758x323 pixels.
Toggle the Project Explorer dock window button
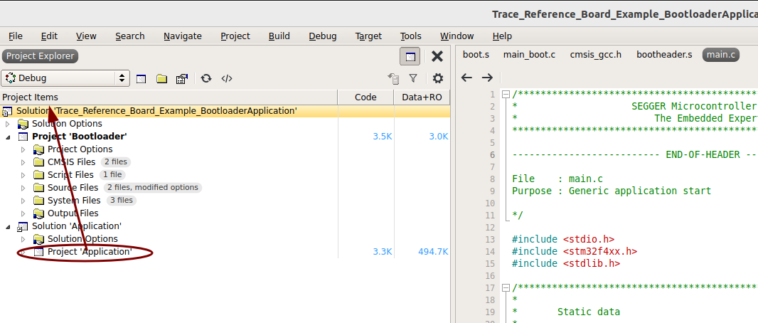(x=410, y=56)
